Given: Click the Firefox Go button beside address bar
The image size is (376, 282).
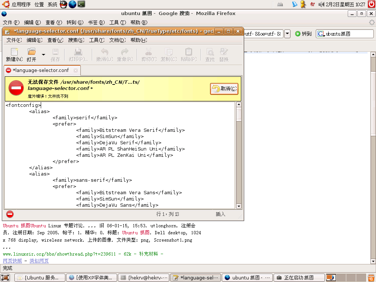Looking at the screenshot, I should coord(303,34).
